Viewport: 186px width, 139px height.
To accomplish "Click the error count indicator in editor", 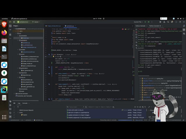I will [x=123, y=29].
